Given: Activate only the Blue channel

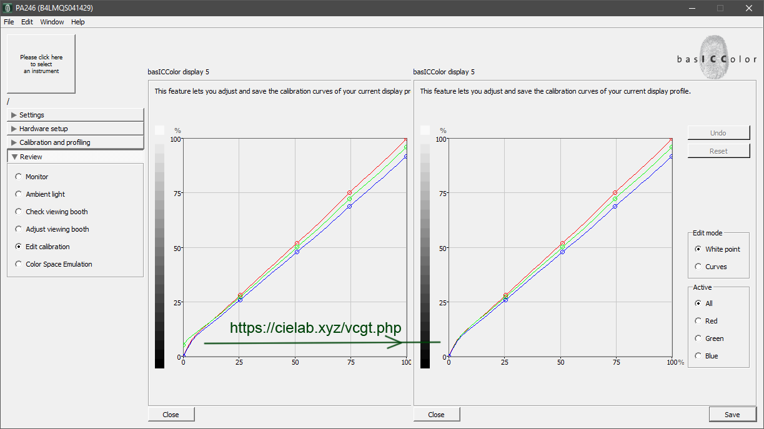Looking at the screenshot, I should click(698, 356).
